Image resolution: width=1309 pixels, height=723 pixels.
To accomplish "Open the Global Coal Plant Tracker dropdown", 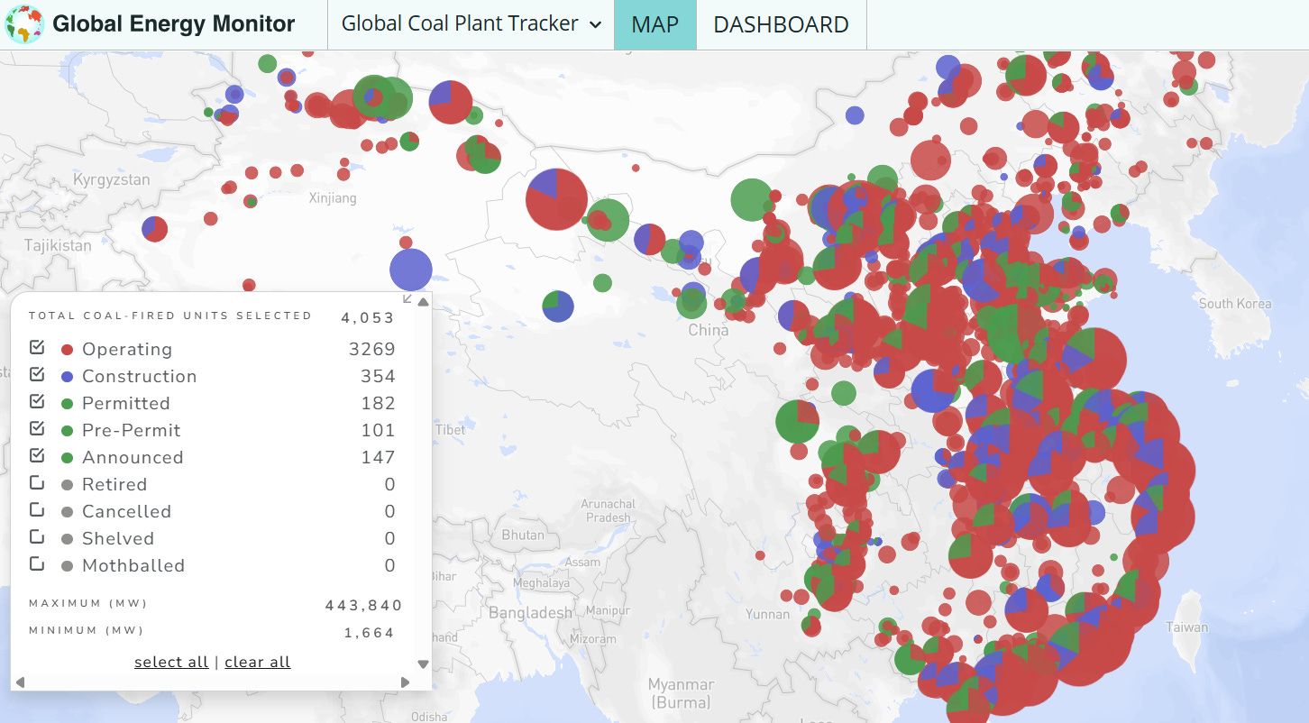I will [471, 24].
